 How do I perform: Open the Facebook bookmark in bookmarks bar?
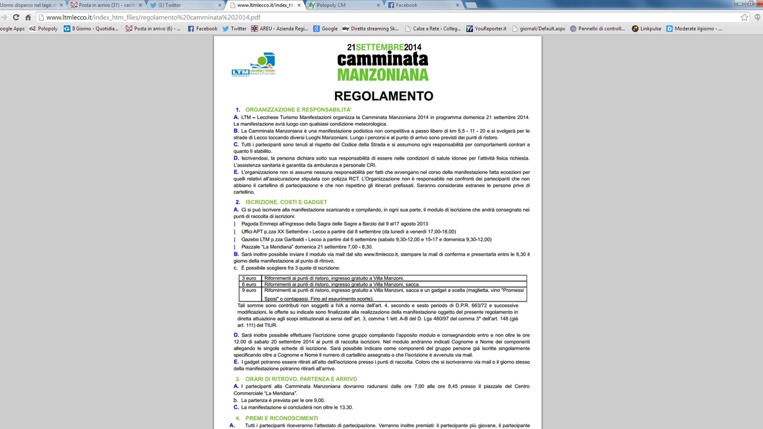[x=203, y=29]
